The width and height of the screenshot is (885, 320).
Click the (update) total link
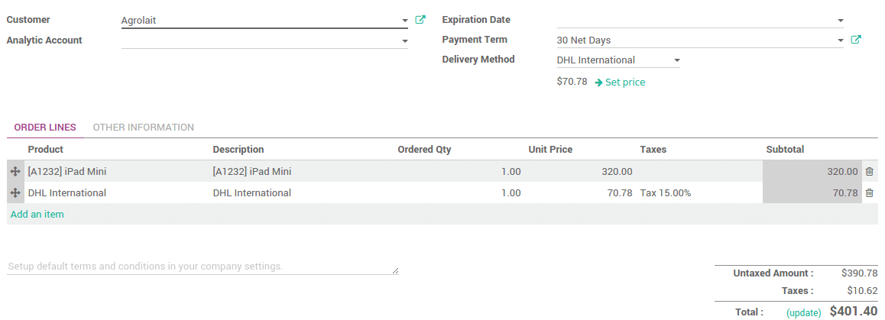point(803,313)
